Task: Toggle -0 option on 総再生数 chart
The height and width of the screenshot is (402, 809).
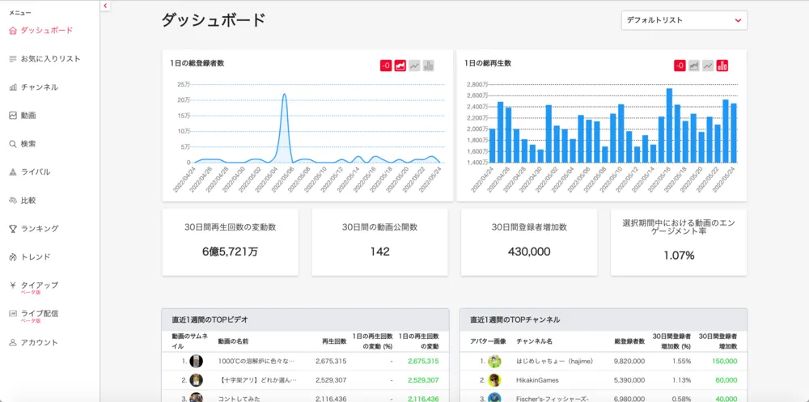Action: coord(680,66)
